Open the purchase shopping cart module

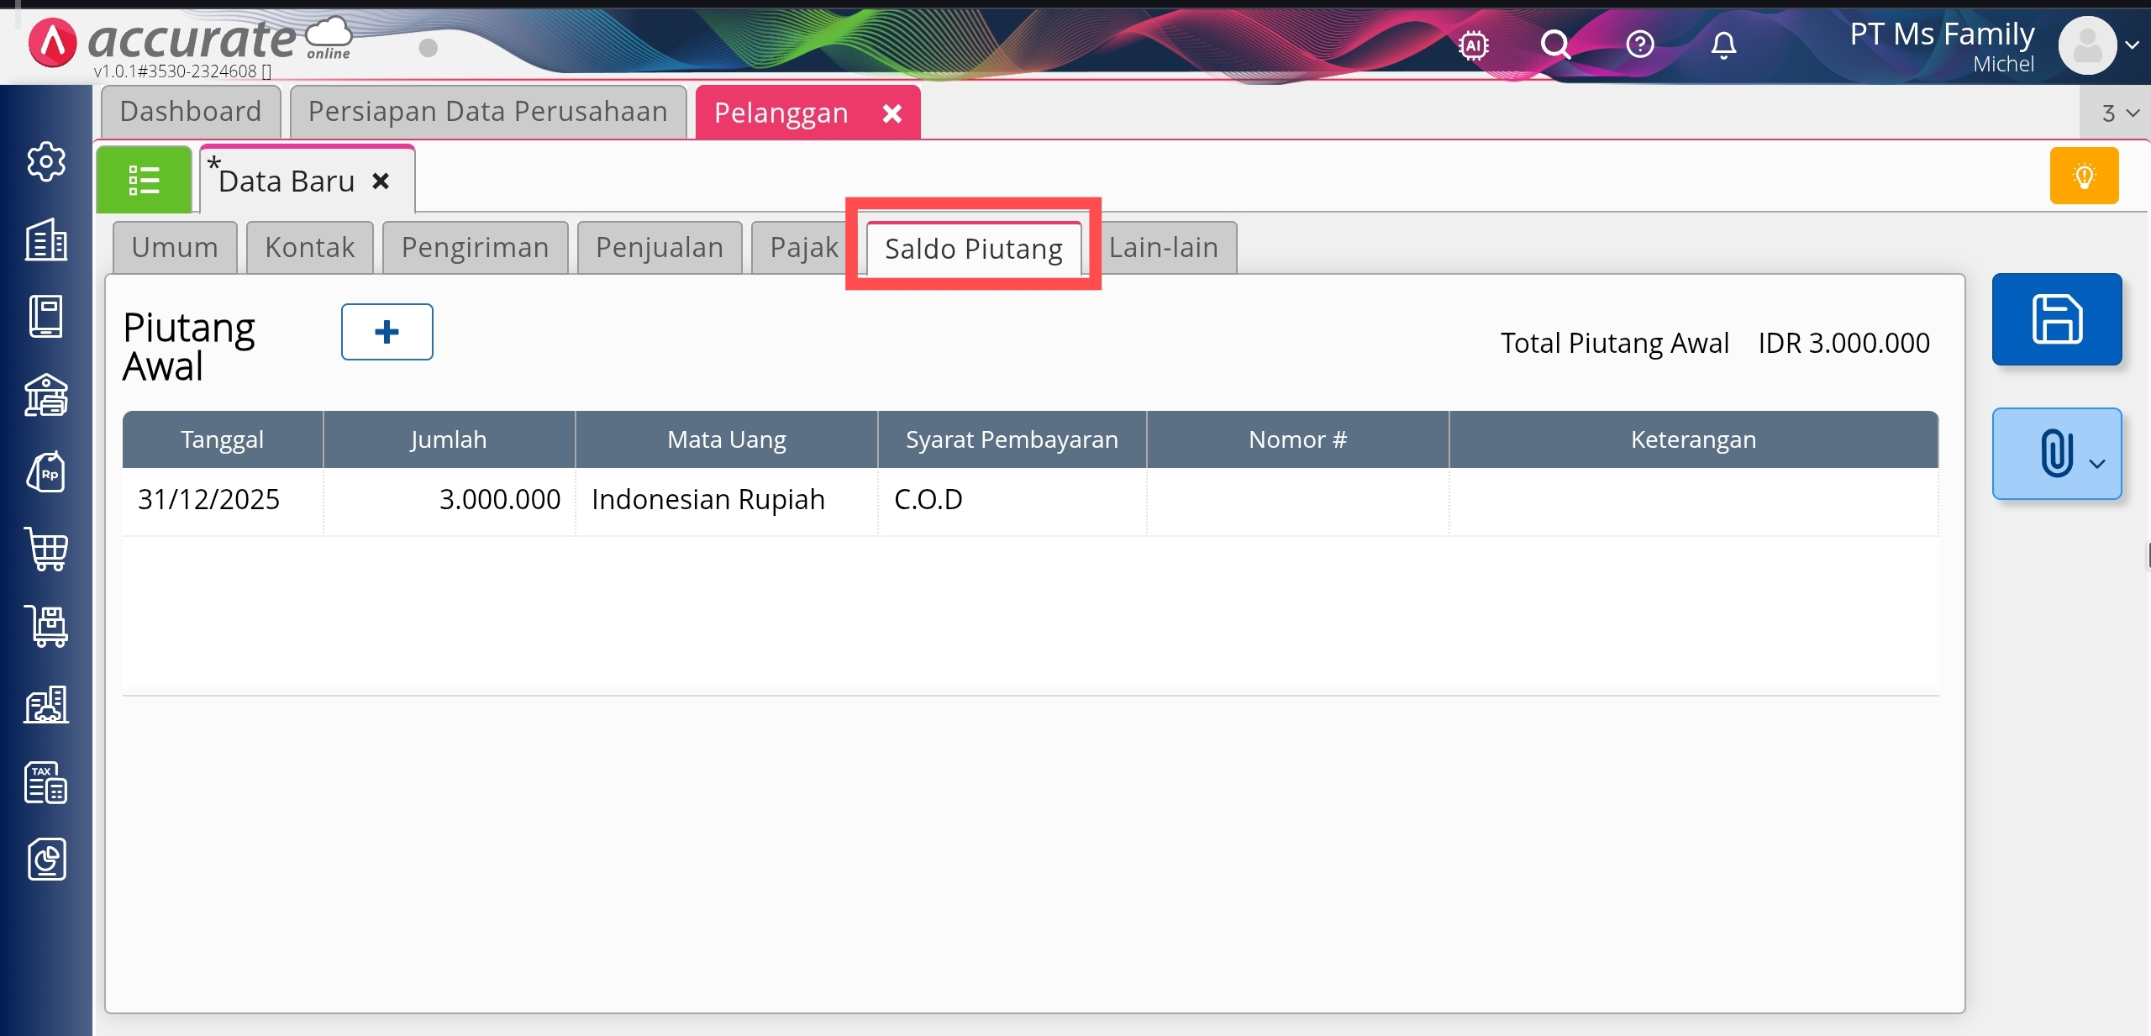click(46, 550)
